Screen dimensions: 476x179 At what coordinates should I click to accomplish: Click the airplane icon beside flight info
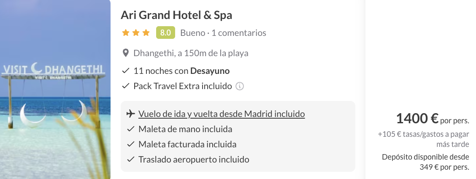(130, 114)
